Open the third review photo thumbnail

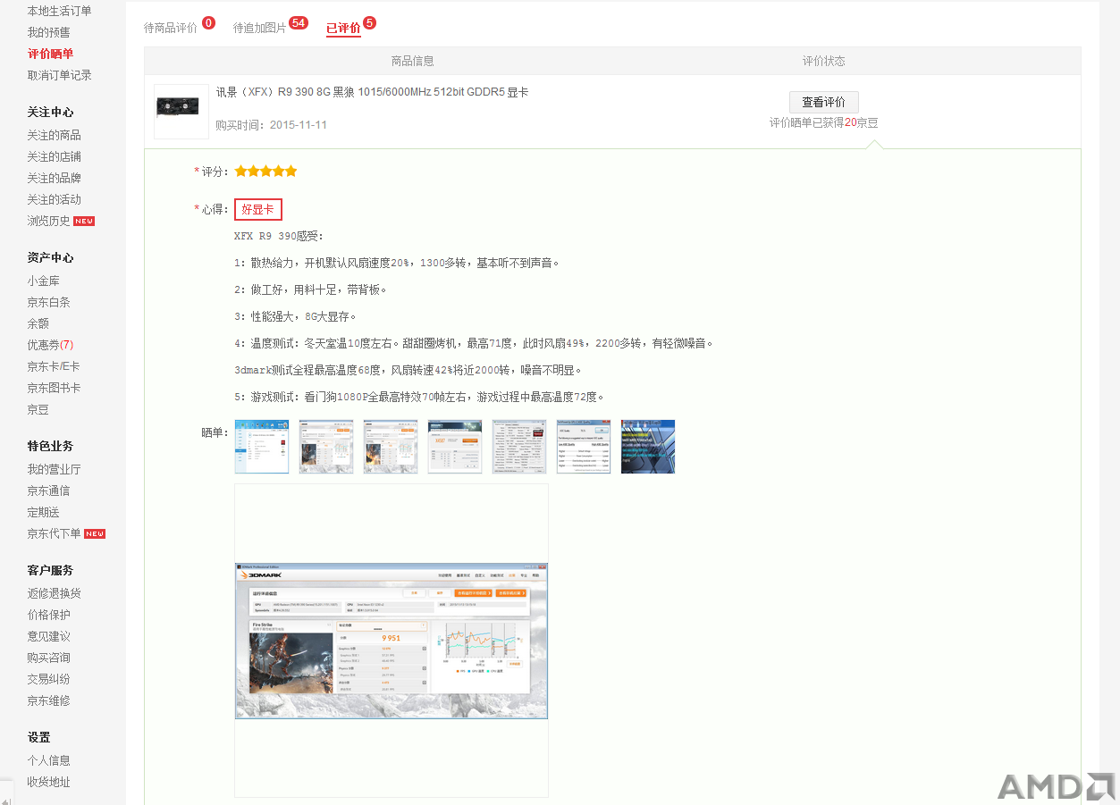[x=391, y=447]
